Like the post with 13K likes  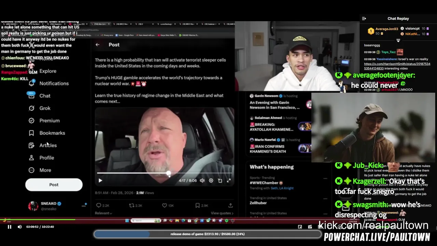point(164,205)
